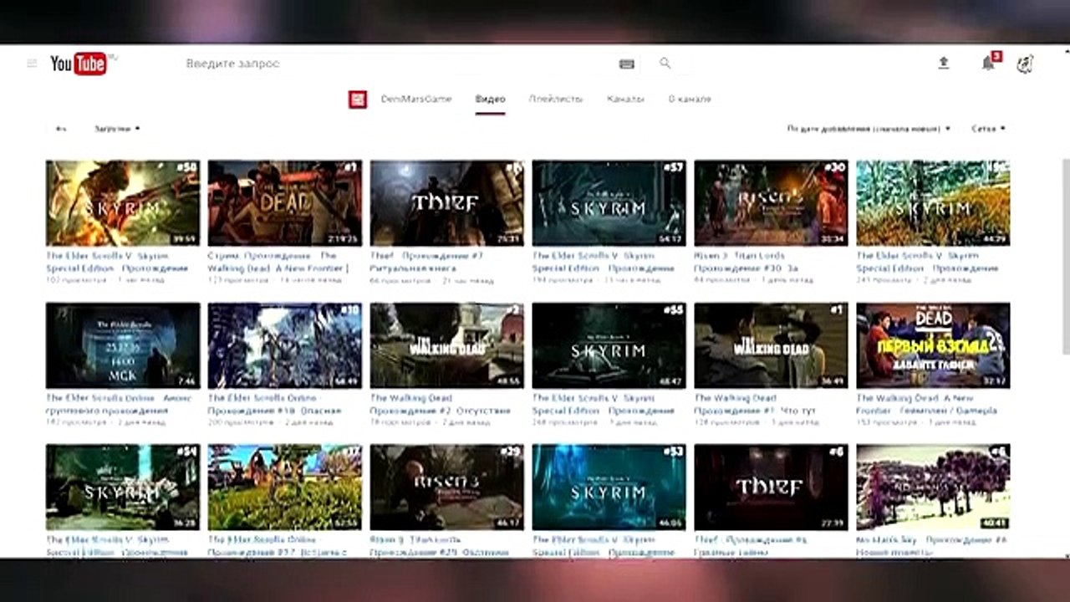Open the Risen 3 #29 thumbnail
Screen dimensions: 1070x602
[x=447, y=487]
